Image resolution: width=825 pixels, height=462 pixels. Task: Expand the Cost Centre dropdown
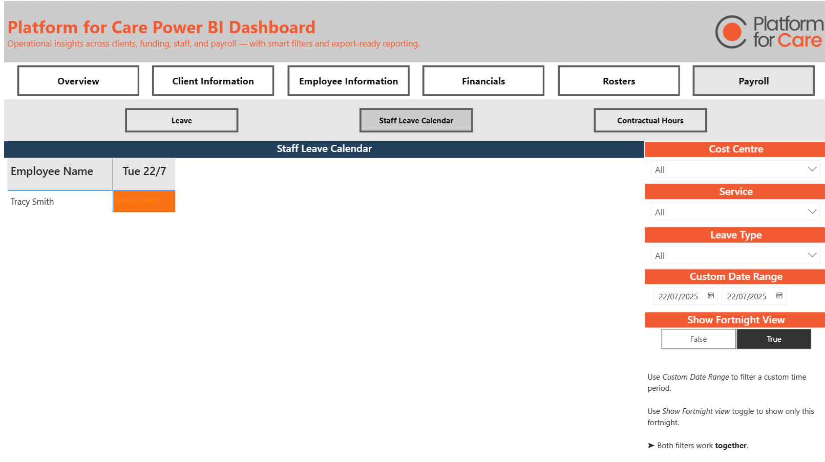(735, 169)
